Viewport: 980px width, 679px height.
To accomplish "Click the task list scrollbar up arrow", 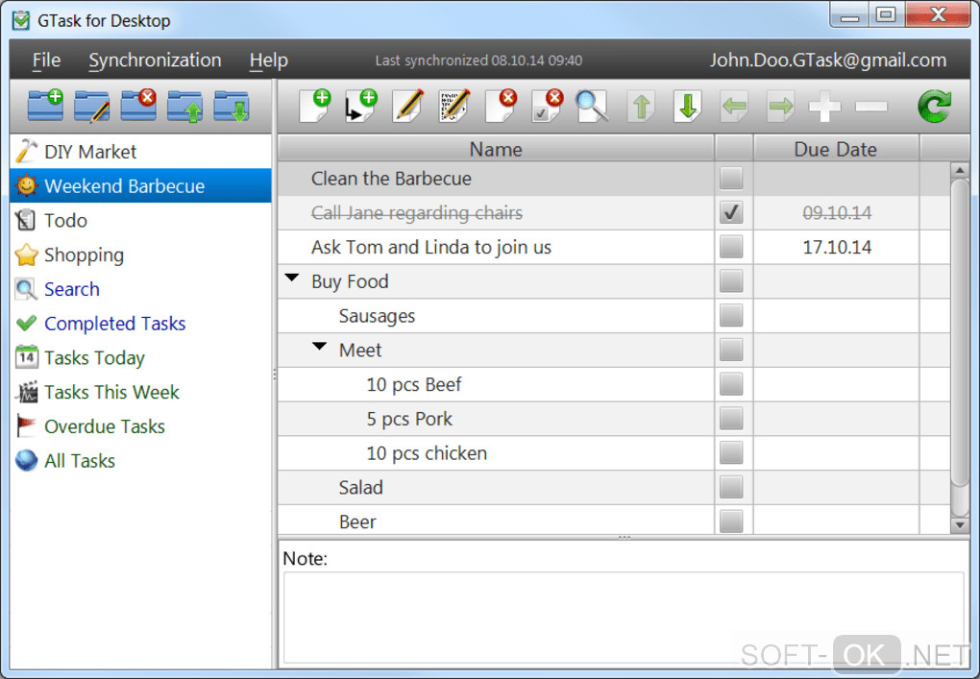I will coord(960,170).
